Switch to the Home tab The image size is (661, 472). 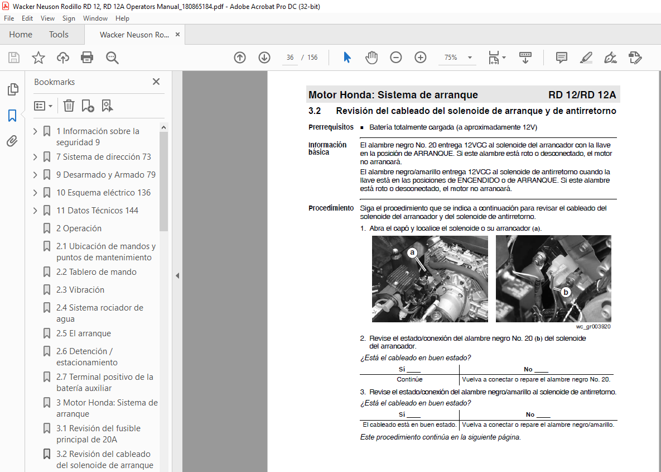(21, 35)
